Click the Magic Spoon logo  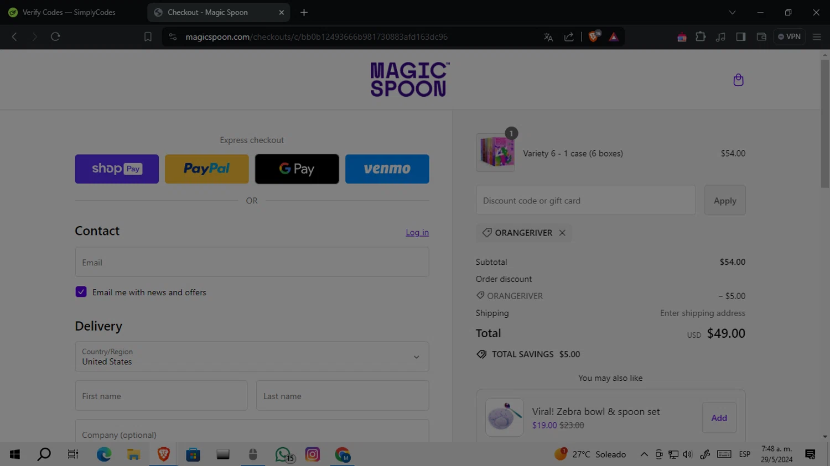pos(409,80)
